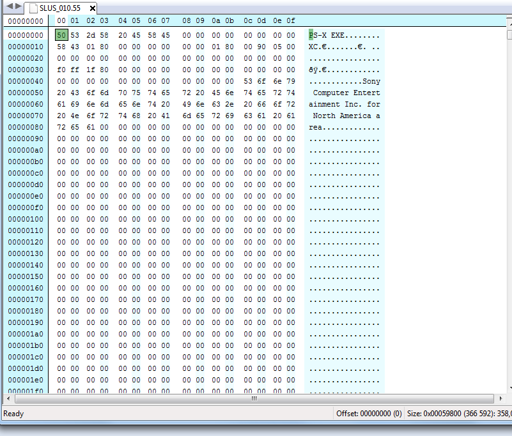
Task: Close the SLUS_010.55 tab
Action: point(93,8)
